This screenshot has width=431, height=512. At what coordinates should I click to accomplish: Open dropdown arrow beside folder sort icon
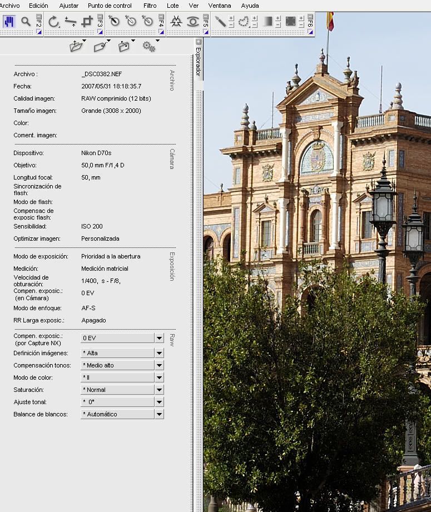click(x=133, y=41)
